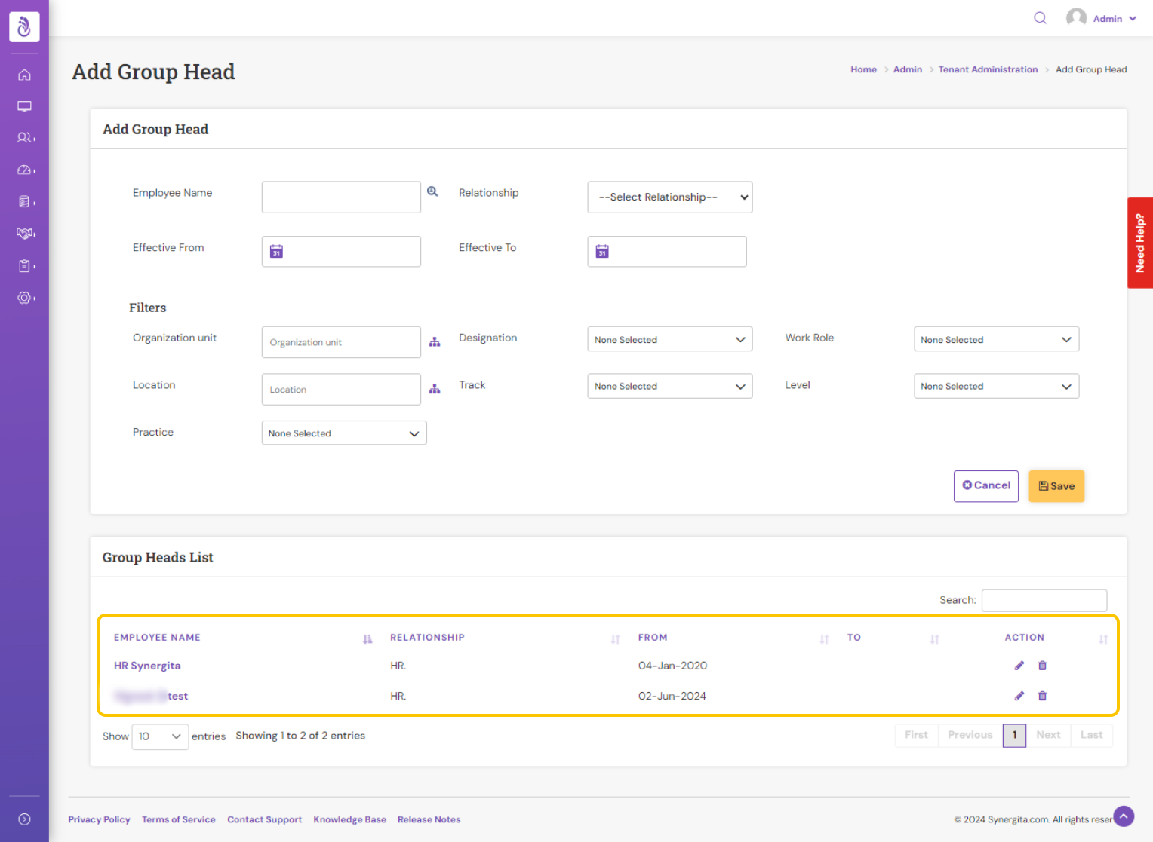
Task: Click the Previous pagination button
Action: [x=970, y=735]
